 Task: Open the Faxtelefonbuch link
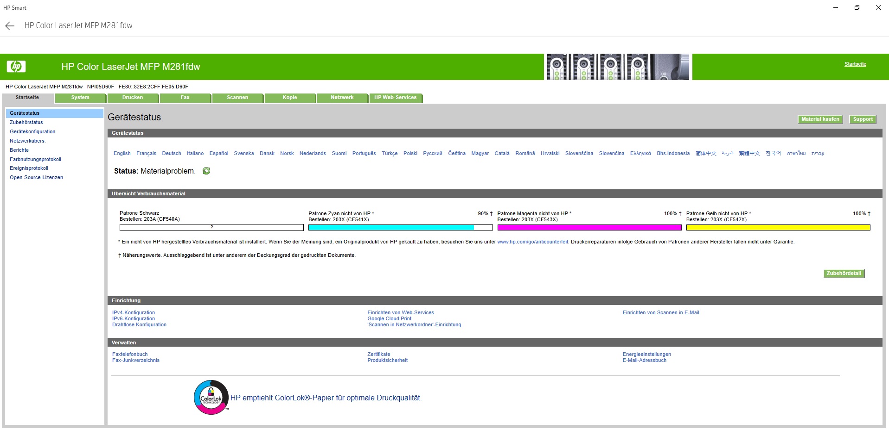click(x=130, y=355)
